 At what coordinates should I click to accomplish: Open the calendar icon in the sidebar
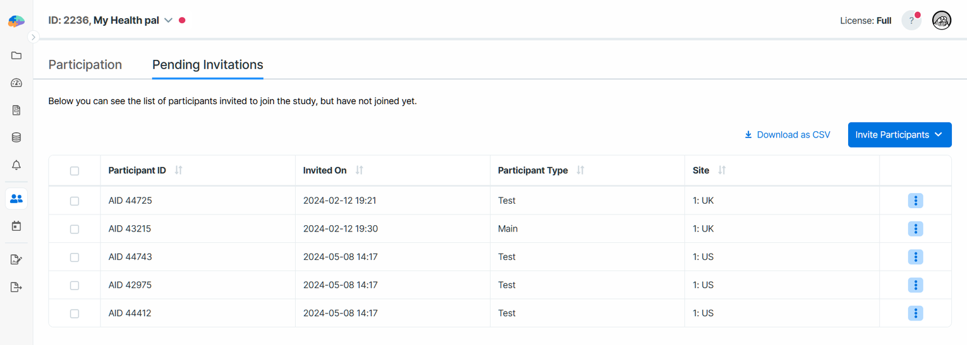(x=16, y=226)
